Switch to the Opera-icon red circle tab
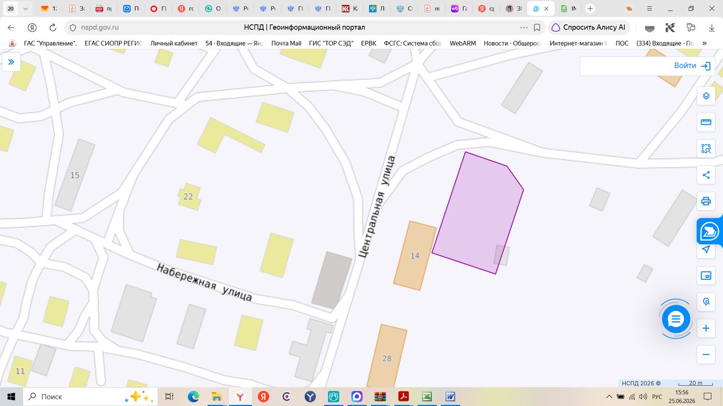This screenshot has width=723, height=406. 158,9
